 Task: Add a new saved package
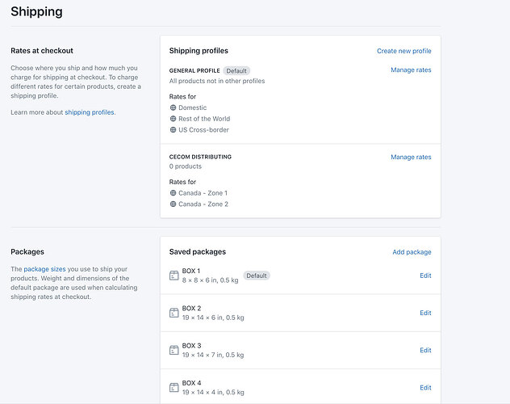(x=412, y=252)
